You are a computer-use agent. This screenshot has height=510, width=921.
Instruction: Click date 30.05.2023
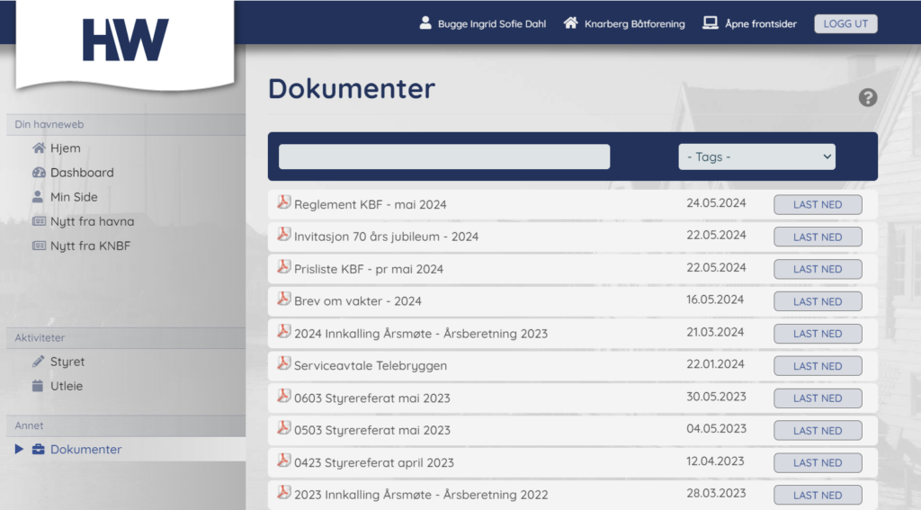point(716,397)
